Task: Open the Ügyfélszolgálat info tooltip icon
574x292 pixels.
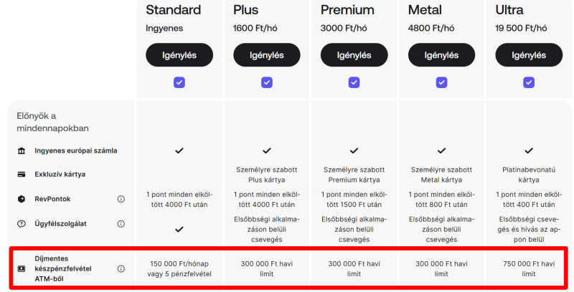Action: pos(121,223)
